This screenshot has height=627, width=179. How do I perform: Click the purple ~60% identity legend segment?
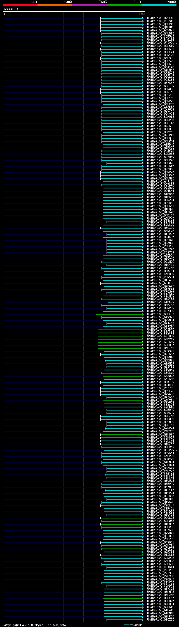coord(89,5)
